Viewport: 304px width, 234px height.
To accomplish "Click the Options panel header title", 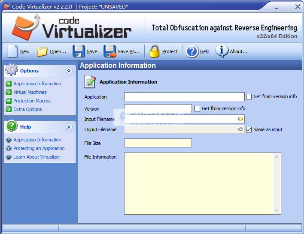I will (x=29, y=71).
